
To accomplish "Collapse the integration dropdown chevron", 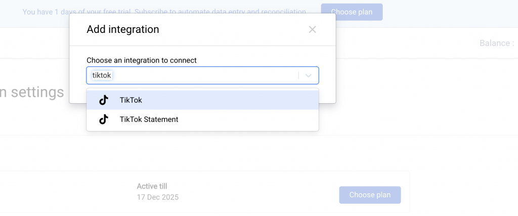I will point(309,75).
